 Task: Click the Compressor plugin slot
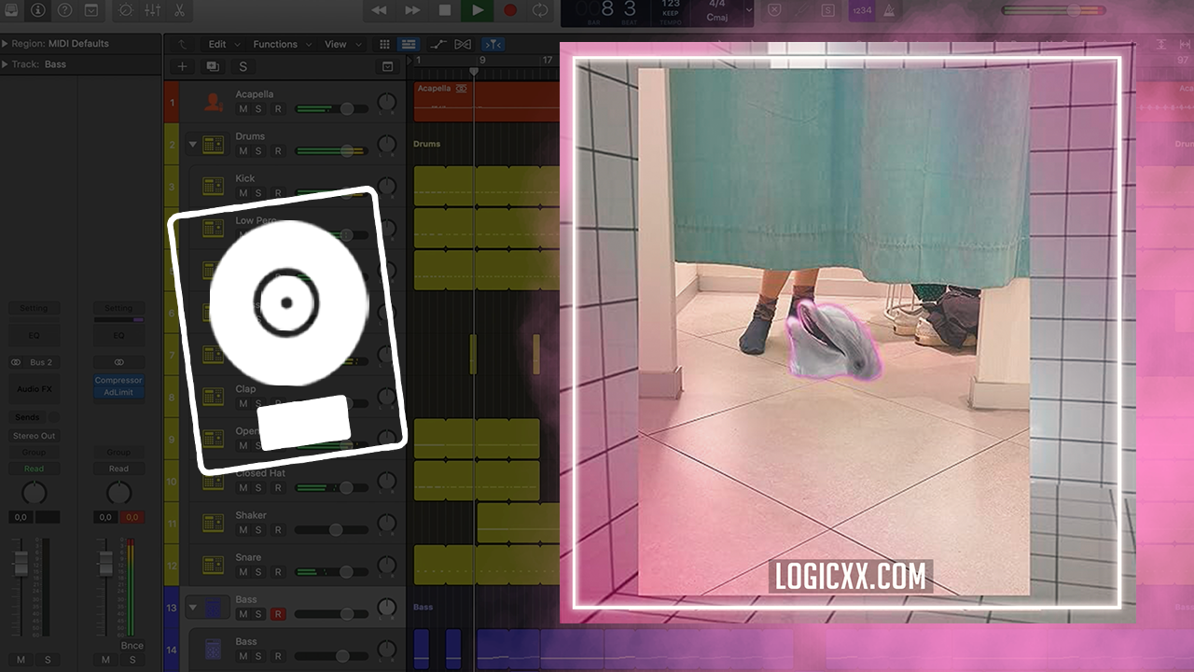point(118,381)
